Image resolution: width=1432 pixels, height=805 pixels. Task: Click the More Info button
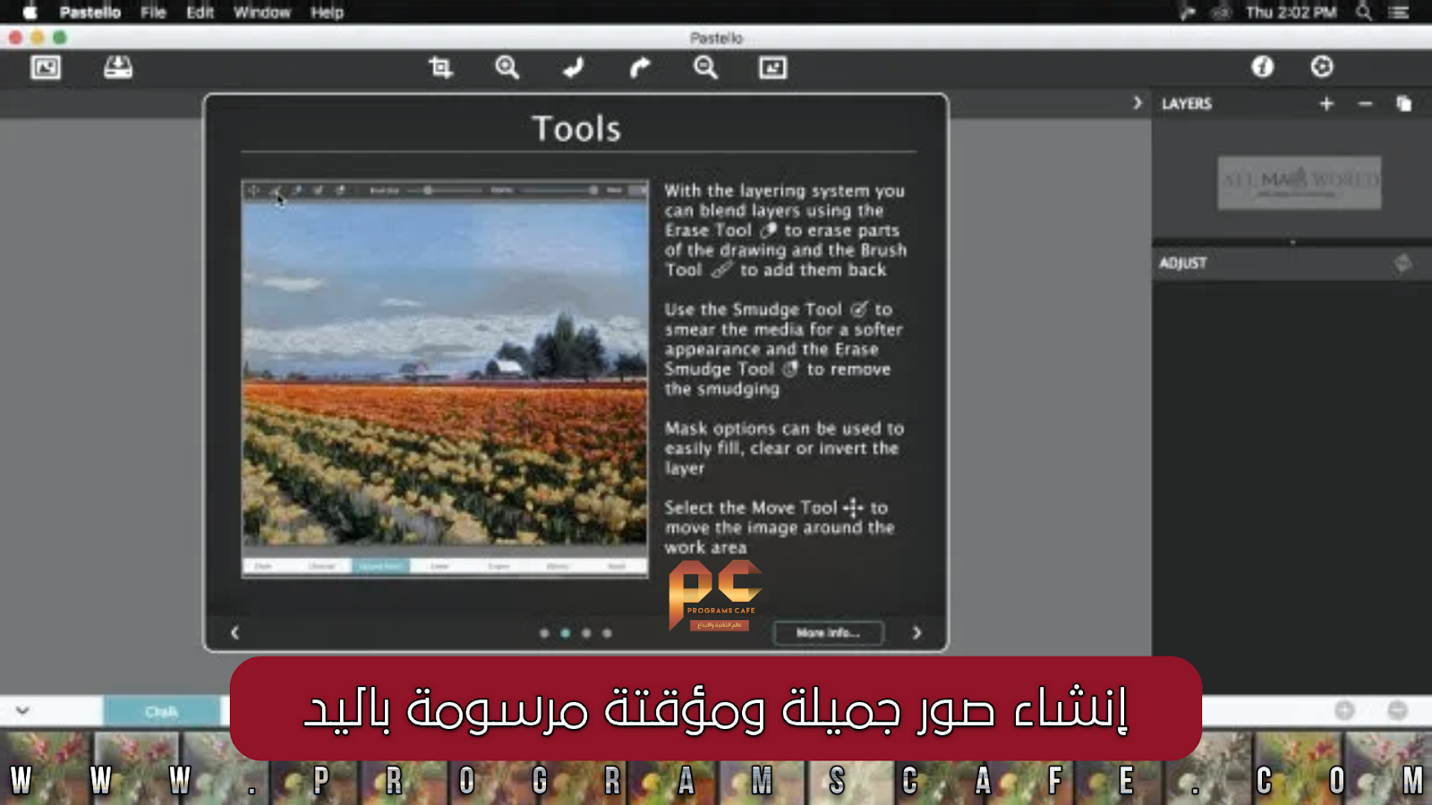[827, 633]
